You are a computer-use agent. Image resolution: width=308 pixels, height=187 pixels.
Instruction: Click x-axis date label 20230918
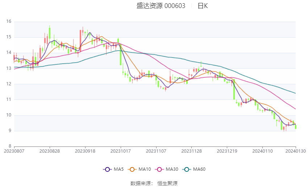click(x=85, y=151)
